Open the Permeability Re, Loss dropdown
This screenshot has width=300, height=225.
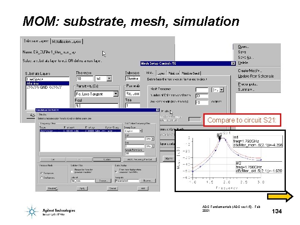133,94
